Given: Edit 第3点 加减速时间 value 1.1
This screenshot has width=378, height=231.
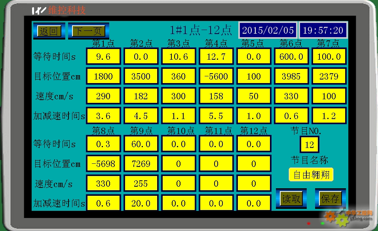Looking at the screenshot, I should pos(179,116).
